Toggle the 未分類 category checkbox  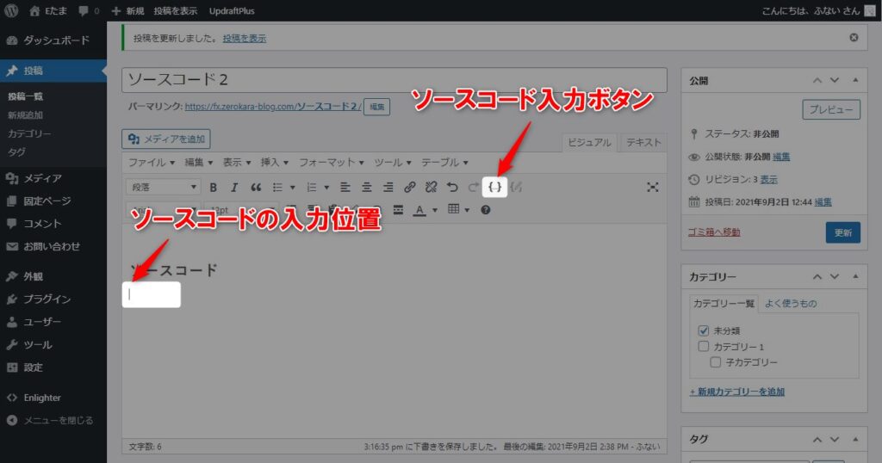pyautogui.click(x=703, y=330)
